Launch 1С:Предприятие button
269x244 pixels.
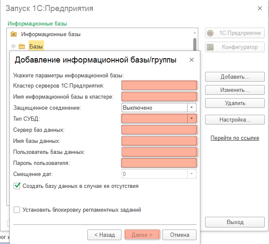pos(235,33)
